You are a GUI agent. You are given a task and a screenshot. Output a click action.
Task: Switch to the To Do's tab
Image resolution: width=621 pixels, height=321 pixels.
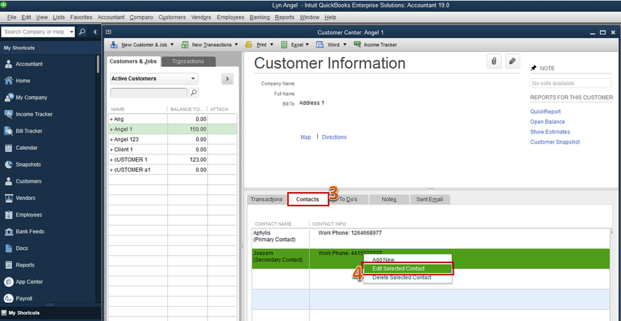pos(349,199)
